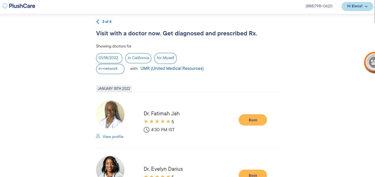Change the 01/18/2022 date filter
This screenshot has width=375, height=177.
click(x=109, y=58)
